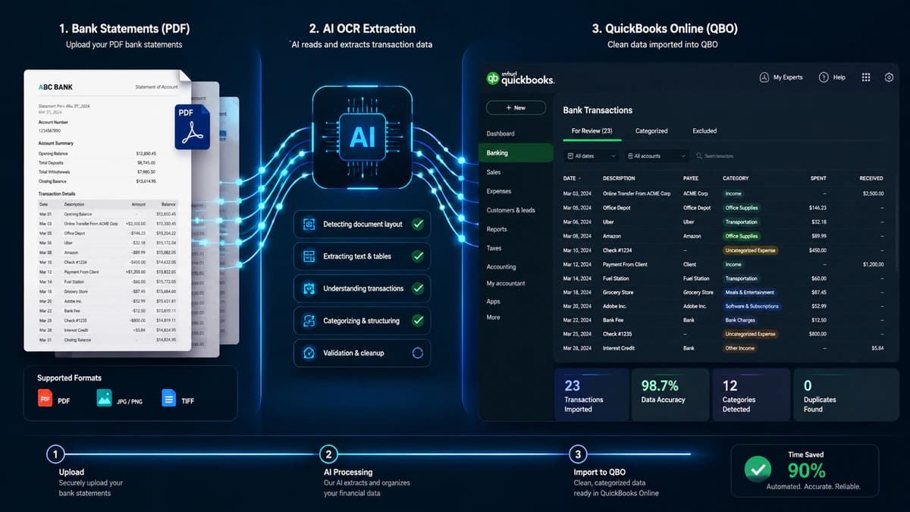910x512 pixels.
Task: Toggle the Detecting document layout checkmark
Action: click(417, 225)
